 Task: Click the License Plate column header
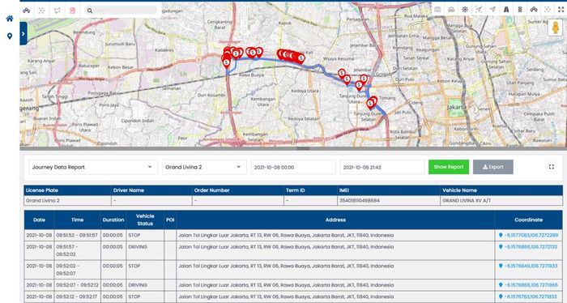67,190
